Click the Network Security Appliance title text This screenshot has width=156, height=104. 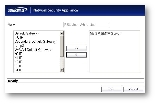[x=56, y=10]
